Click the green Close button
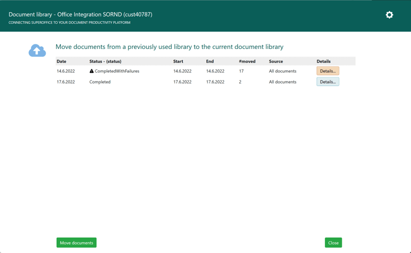 click(x=333, y=243)
